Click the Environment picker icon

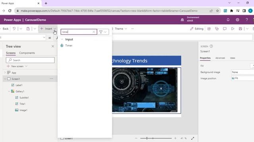182,20
